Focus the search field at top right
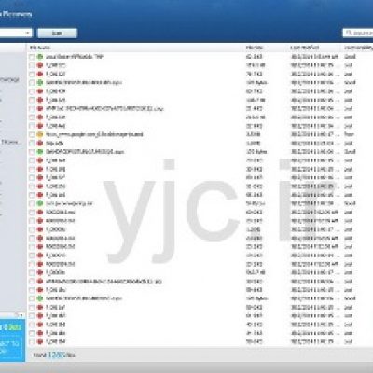Viewport: 373px width, 373px height. coord(358,33)
